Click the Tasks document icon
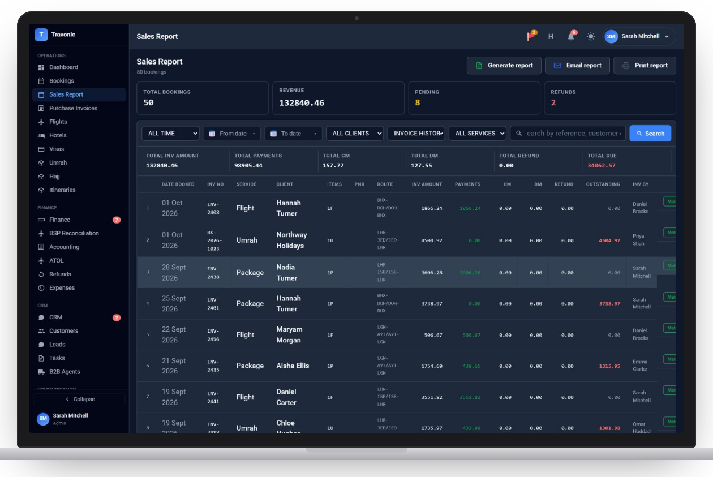The image size is (713, 477). [41, 358]
